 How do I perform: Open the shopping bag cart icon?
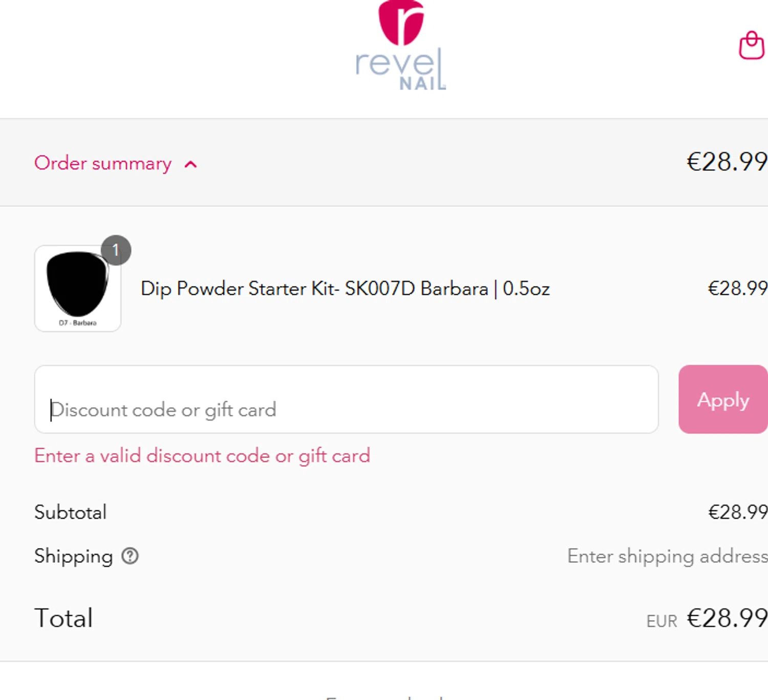point(751,46)
